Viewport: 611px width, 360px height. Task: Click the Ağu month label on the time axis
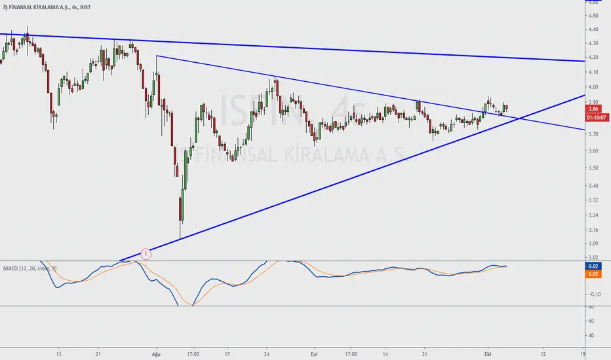coord(156,354)
